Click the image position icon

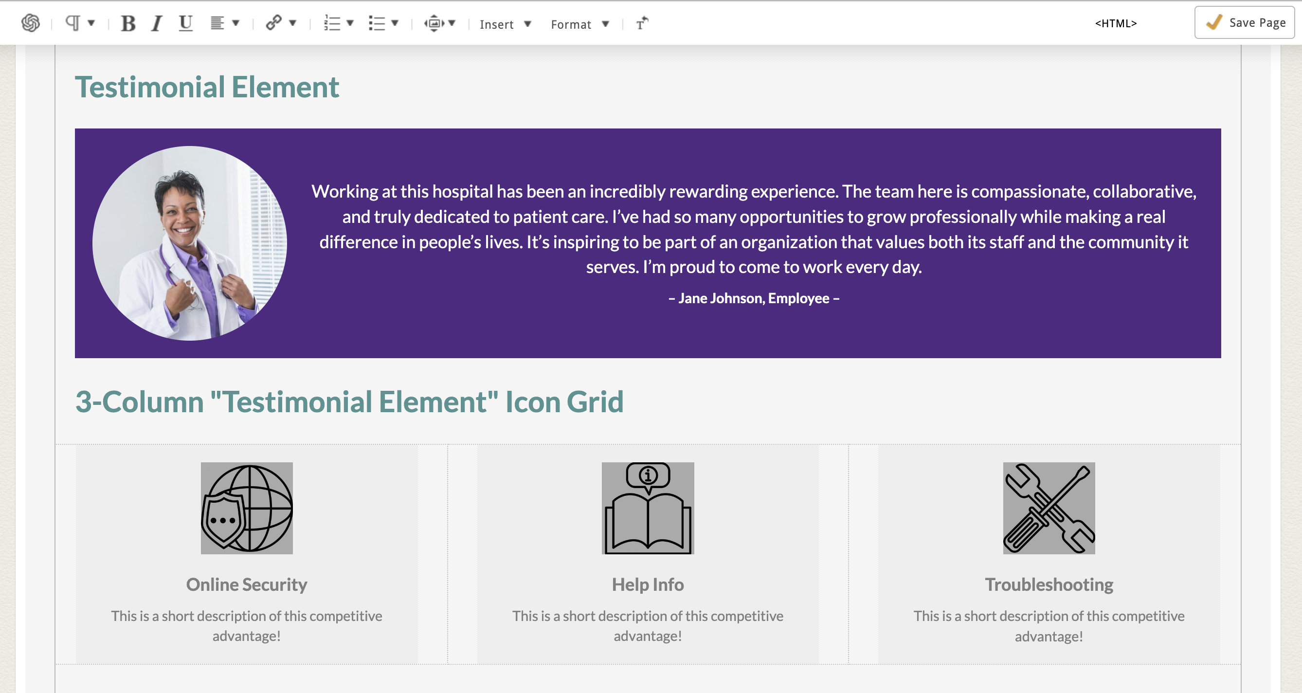coord(434,23)
